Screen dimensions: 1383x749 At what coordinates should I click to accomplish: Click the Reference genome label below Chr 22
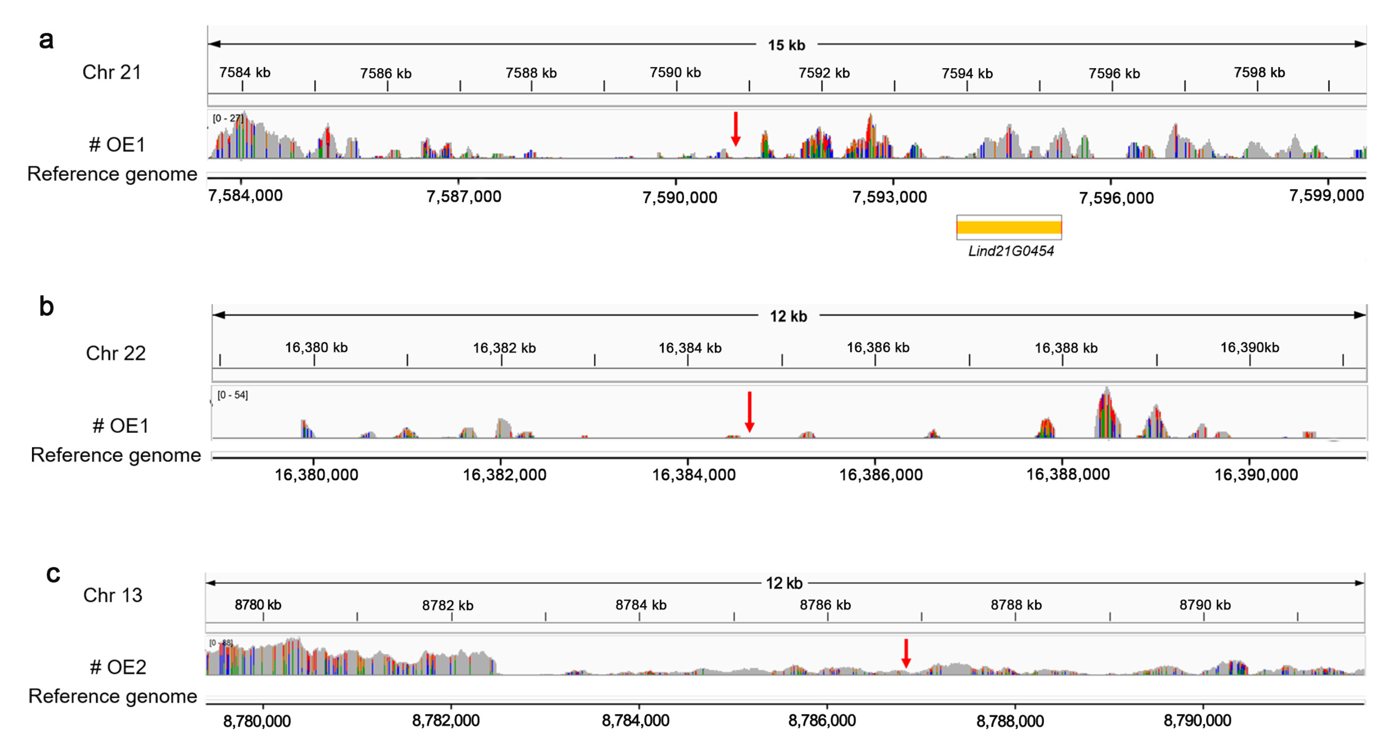pos(116,455)
